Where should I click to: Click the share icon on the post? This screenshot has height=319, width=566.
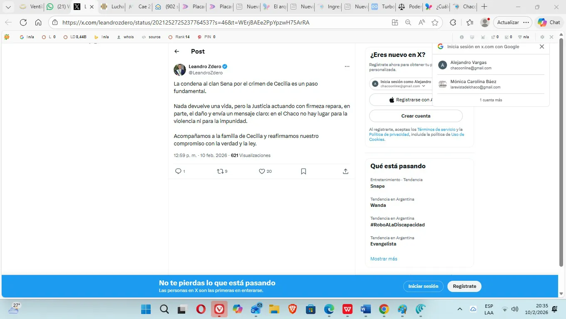pos(345,171)
